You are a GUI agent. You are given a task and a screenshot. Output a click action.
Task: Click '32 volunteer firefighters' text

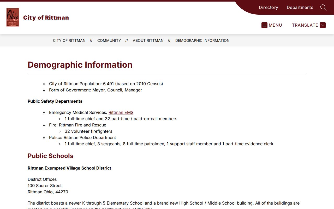(x=88, y=131)
